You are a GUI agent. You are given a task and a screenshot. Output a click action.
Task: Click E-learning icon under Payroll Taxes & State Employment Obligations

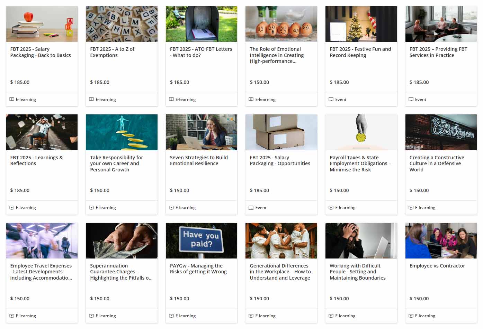pyautogui.click(x=331, y=208)
